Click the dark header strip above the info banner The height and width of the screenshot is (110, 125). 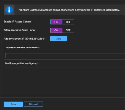[x=62, y=2]
